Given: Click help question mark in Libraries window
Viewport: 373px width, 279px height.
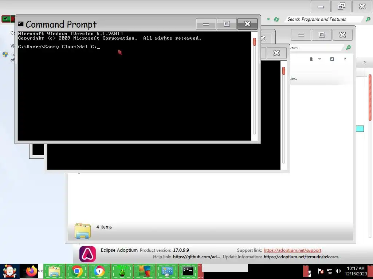Looking at the screenshot, I should (345, 59).
